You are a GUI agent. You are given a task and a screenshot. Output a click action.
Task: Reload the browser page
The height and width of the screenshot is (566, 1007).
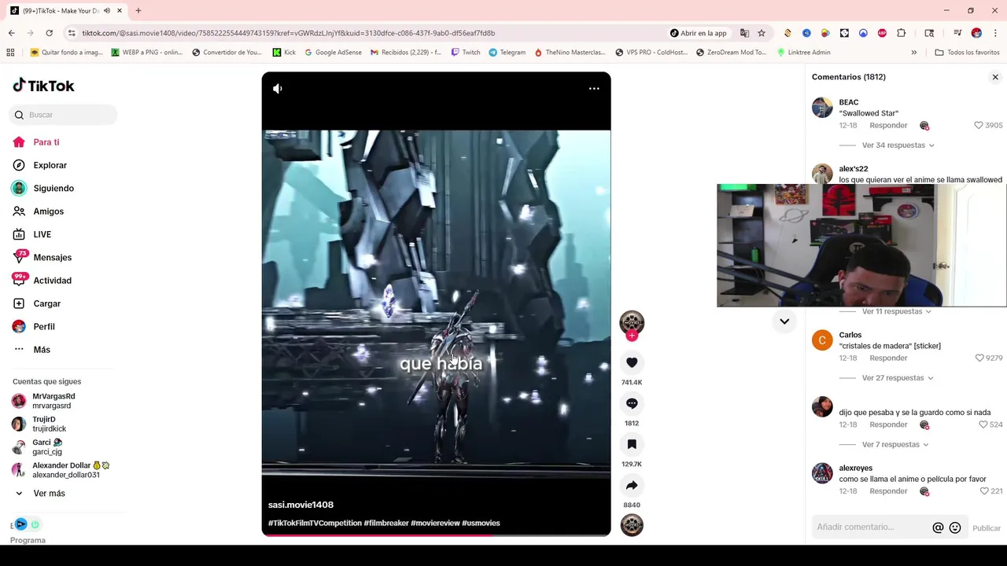49,33
